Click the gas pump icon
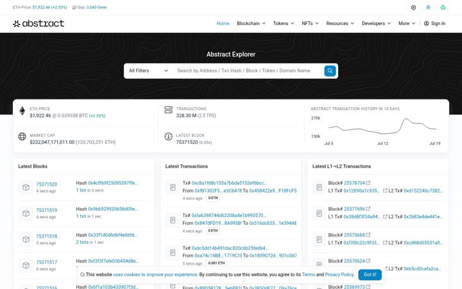This screenshot has height=289, width=462. 74,7
